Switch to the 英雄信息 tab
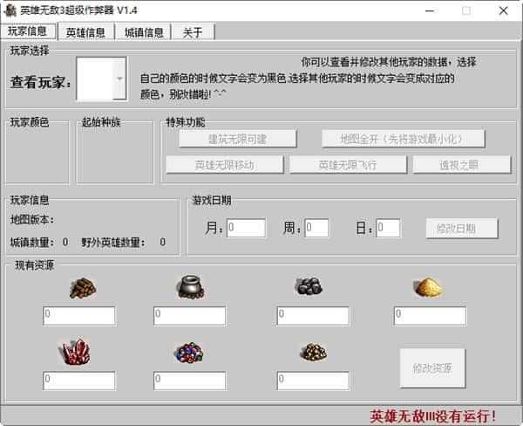The image size is (523, 426). (x=85, y=32)
